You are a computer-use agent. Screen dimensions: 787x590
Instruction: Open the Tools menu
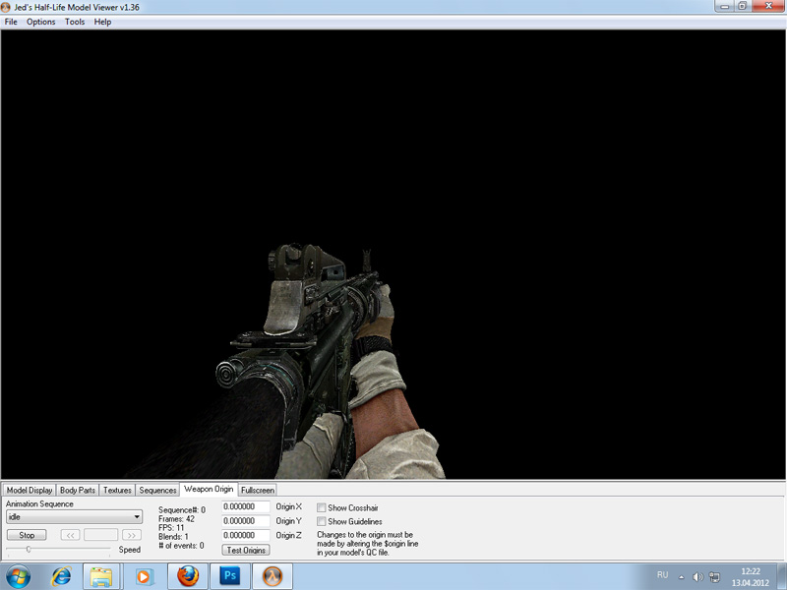75,22
